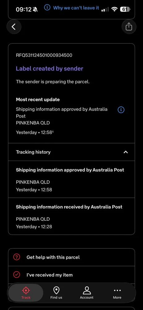Image resolution: width=143 pixels, height=310 pixels.
Task: Choose I've received my item
Action: (71, 275)
